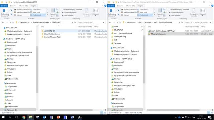Open address history dropdown in left window

73,22
